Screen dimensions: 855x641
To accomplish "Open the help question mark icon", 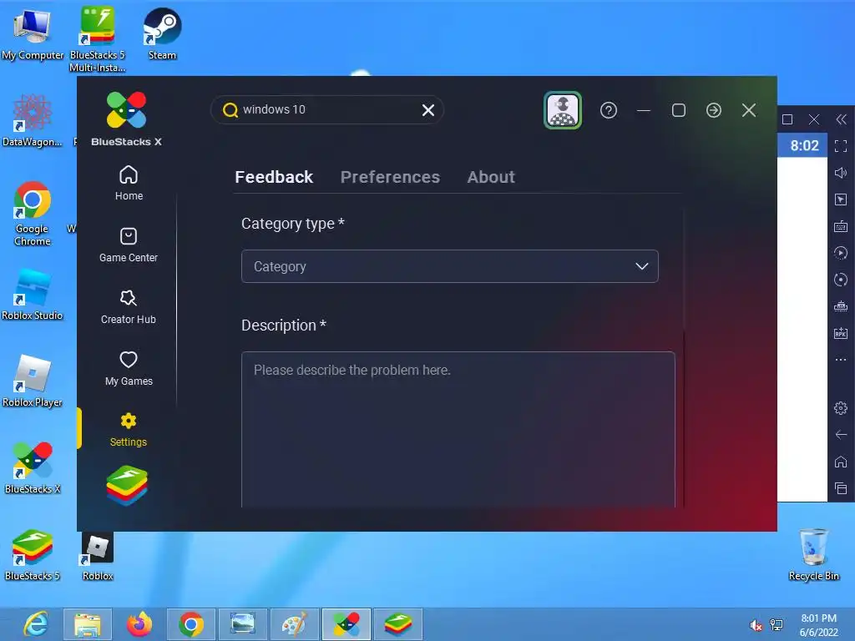I will tap(609, 111).
